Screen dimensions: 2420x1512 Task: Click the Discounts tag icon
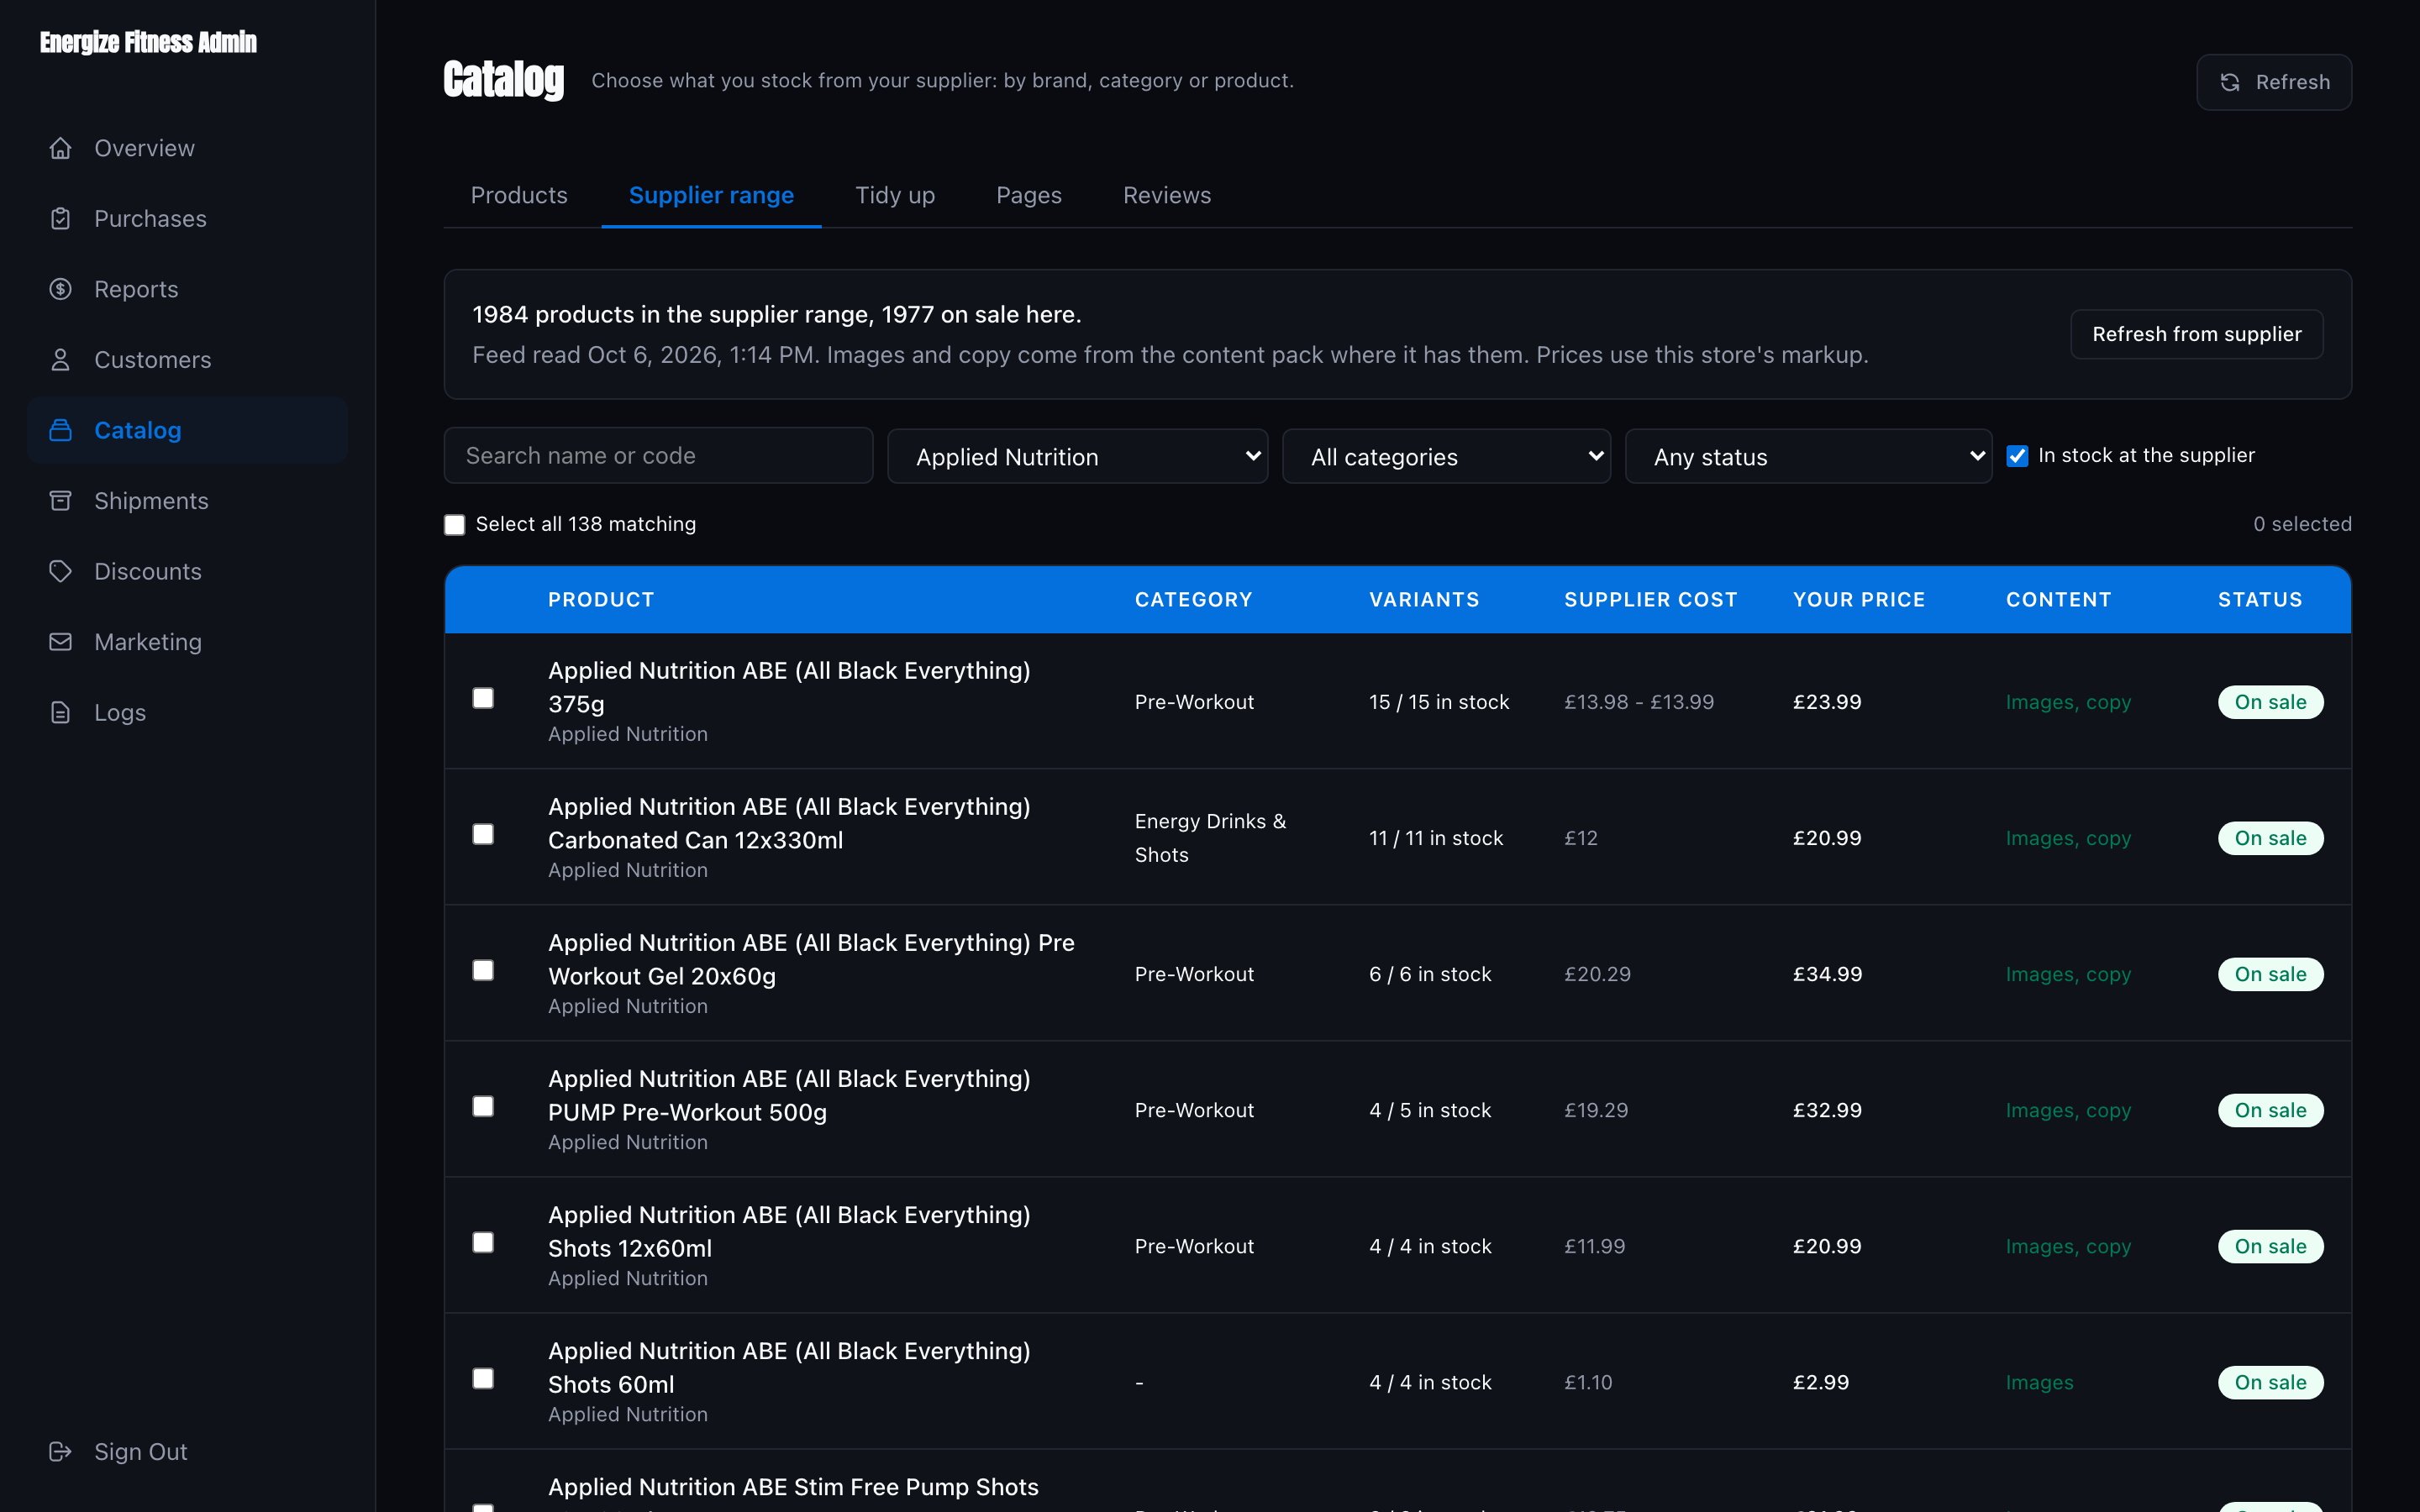tap(60, 571)
